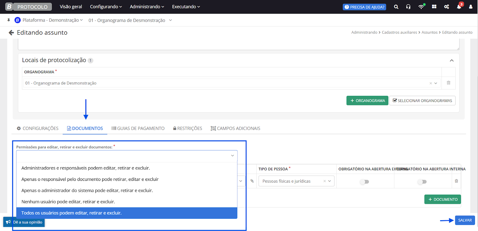
Task: Open the notifications bell
Action: 459,7
